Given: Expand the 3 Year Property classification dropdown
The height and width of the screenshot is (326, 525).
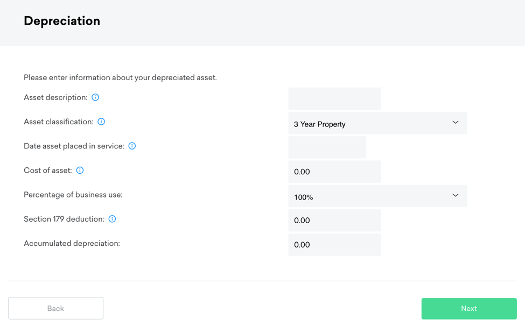Looking at the screenshot, I should click(x=377, y=123).
